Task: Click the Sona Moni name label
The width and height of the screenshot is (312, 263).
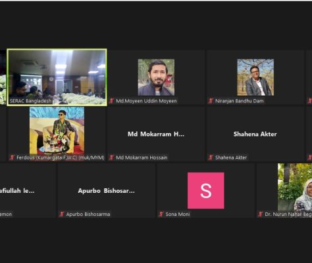Action: tap(178, 214)
